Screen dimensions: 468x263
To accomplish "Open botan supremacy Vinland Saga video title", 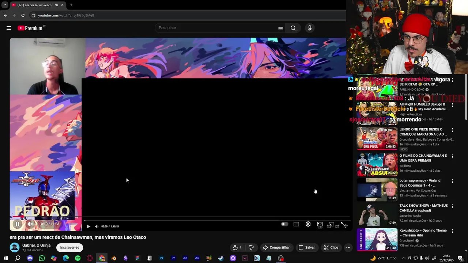I will coord(420,183).
